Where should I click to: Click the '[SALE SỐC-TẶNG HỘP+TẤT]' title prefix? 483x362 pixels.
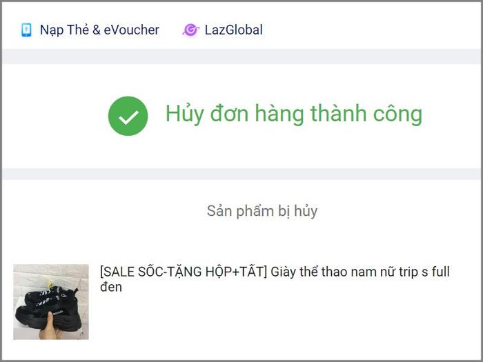(x=184, y=272)
